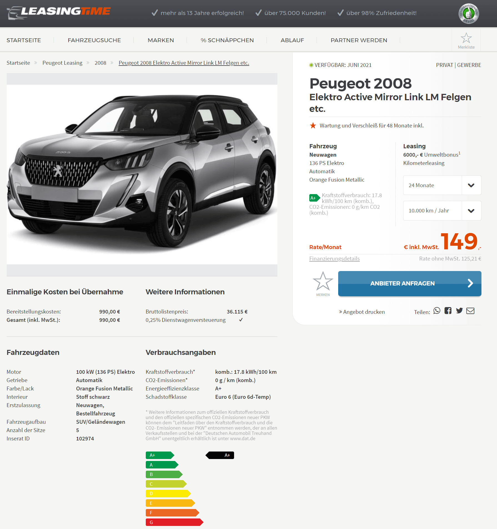This screenshot has width=497, height=529.
Task: Click Bruttolistenpreis value 36.115 €
Action: point(237,312)
